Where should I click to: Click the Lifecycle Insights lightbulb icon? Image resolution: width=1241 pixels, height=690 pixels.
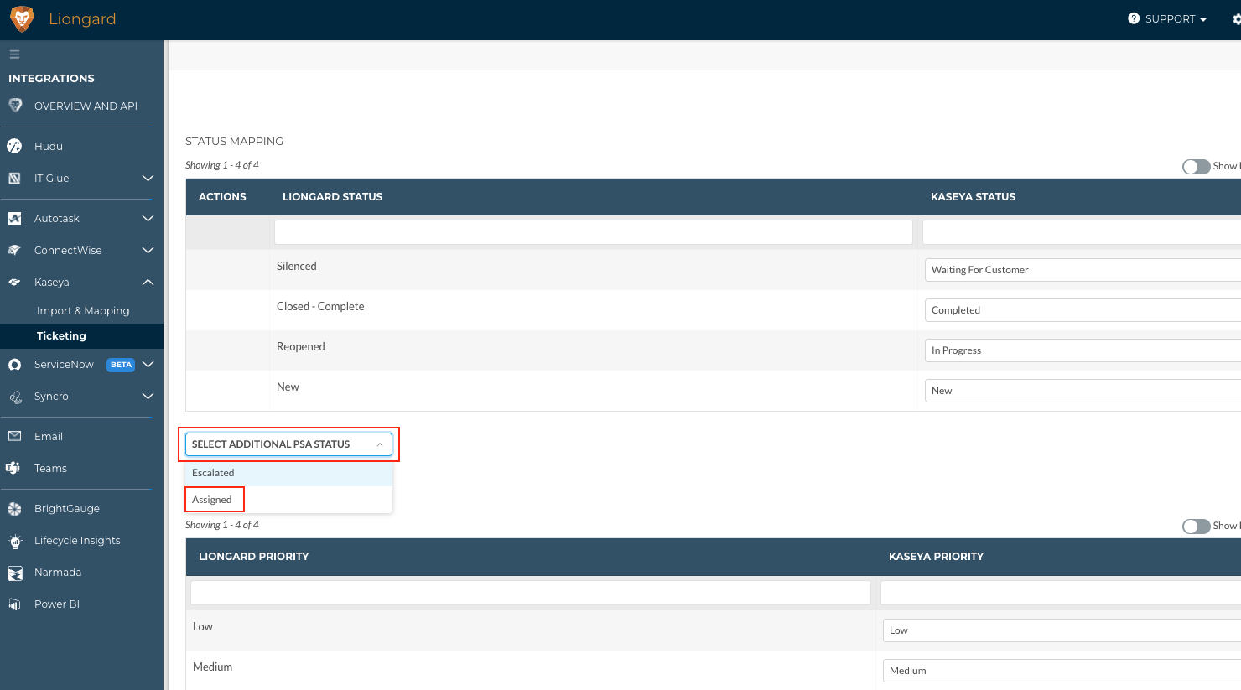click(15, 541)
